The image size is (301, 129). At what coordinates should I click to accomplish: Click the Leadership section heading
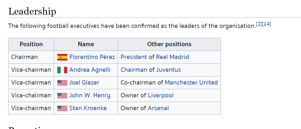32,11
